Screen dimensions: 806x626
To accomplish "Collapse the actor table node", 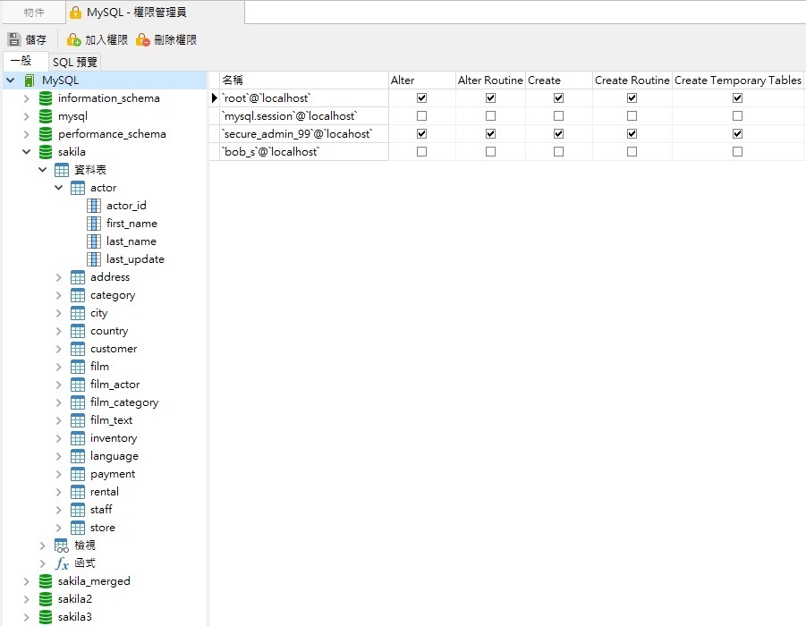I will click(x=59, y=188).
